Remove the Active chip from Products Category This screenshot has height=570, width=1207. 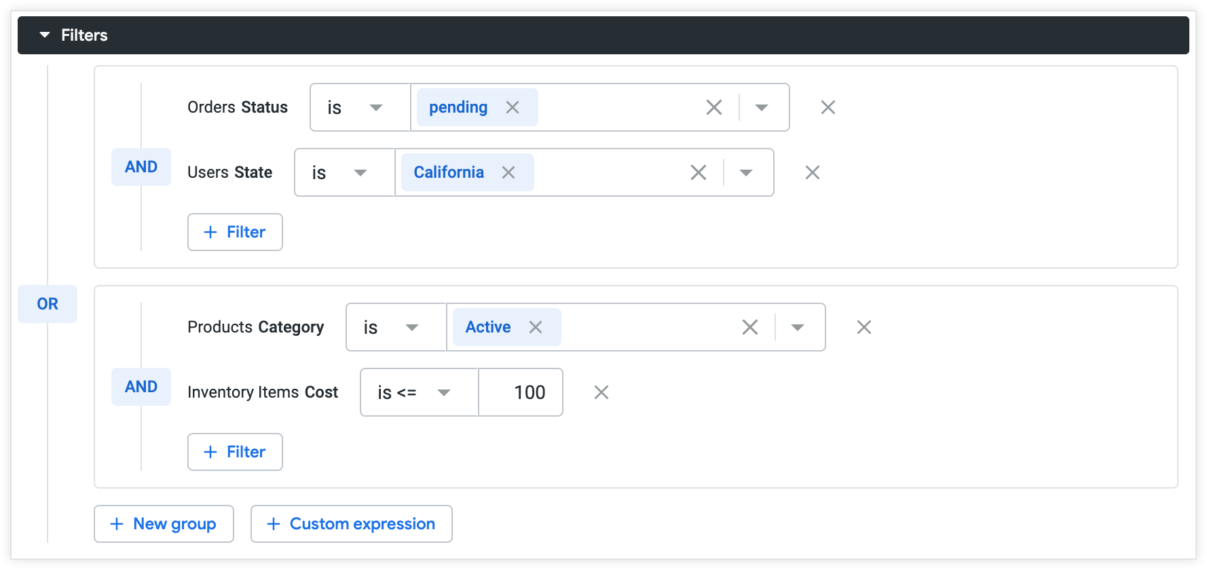point(536,327)
